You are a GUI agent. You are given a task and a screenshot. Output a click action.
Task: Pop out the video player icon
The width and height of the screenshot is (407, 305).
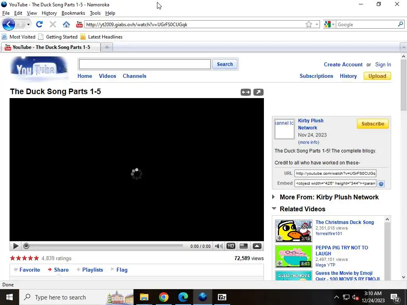258,92
